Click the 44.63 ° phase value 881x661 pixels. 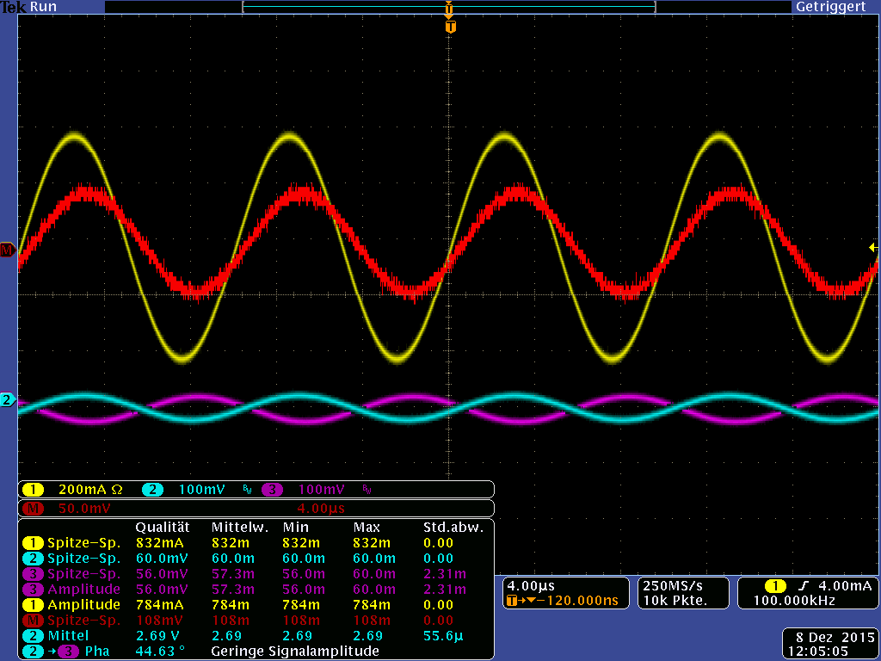161,652
